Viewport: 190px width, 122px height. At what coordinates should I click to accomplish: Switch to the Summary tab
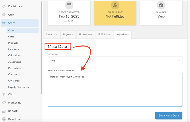point(51,35)
